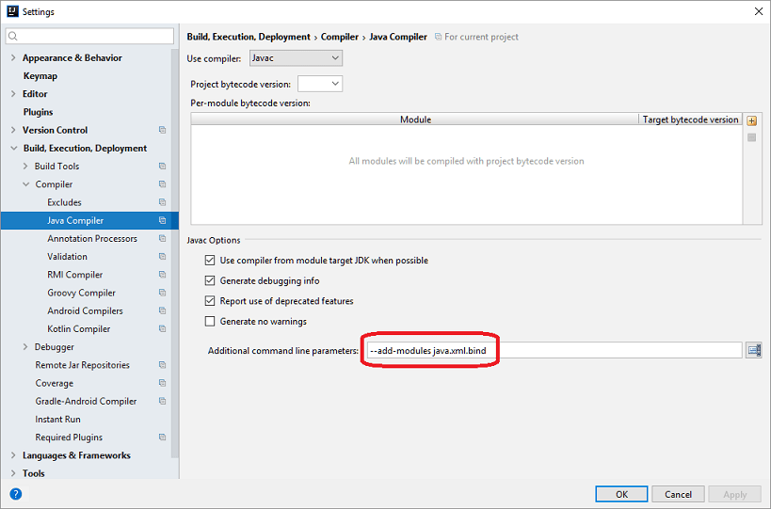Click Module column header
The image size is (771, 509).
[x=415, y=119]
